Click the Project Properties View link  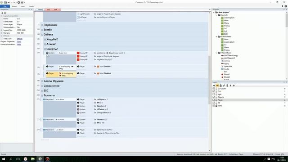click(x=19, y=42)
